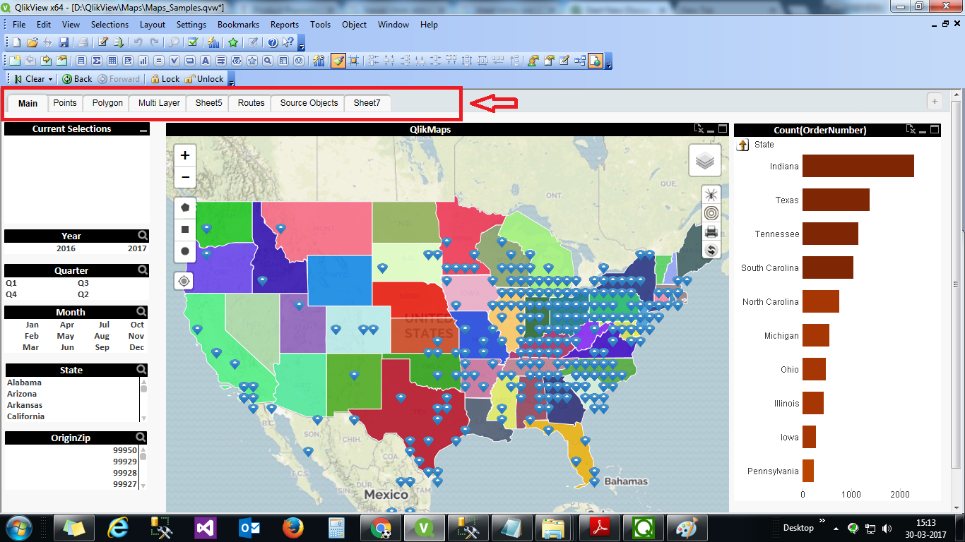Open search in the State list box
The height and width of the screenshot is (542, 965).
(142, 370)
